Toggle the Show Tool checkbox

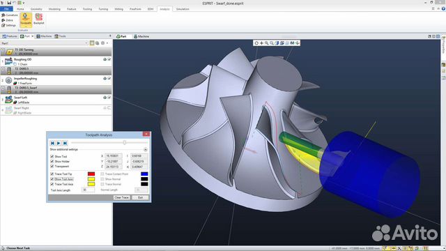(x=52, y=156)
